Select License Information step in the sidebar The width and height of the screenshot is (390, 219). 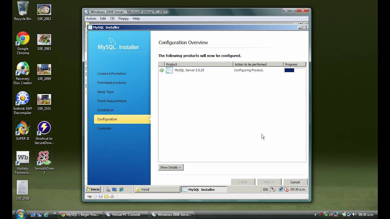click(x=112, y=74)
